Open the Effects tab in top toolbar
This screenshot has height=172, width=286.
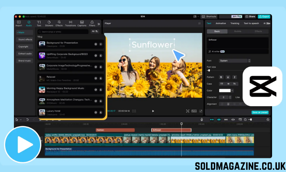pos(59,23)
